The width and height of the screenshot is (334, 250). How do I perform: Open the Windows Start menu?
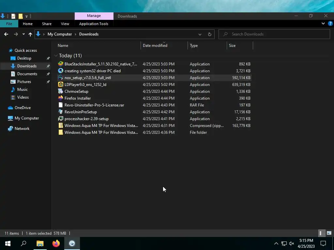pos(8,243)
